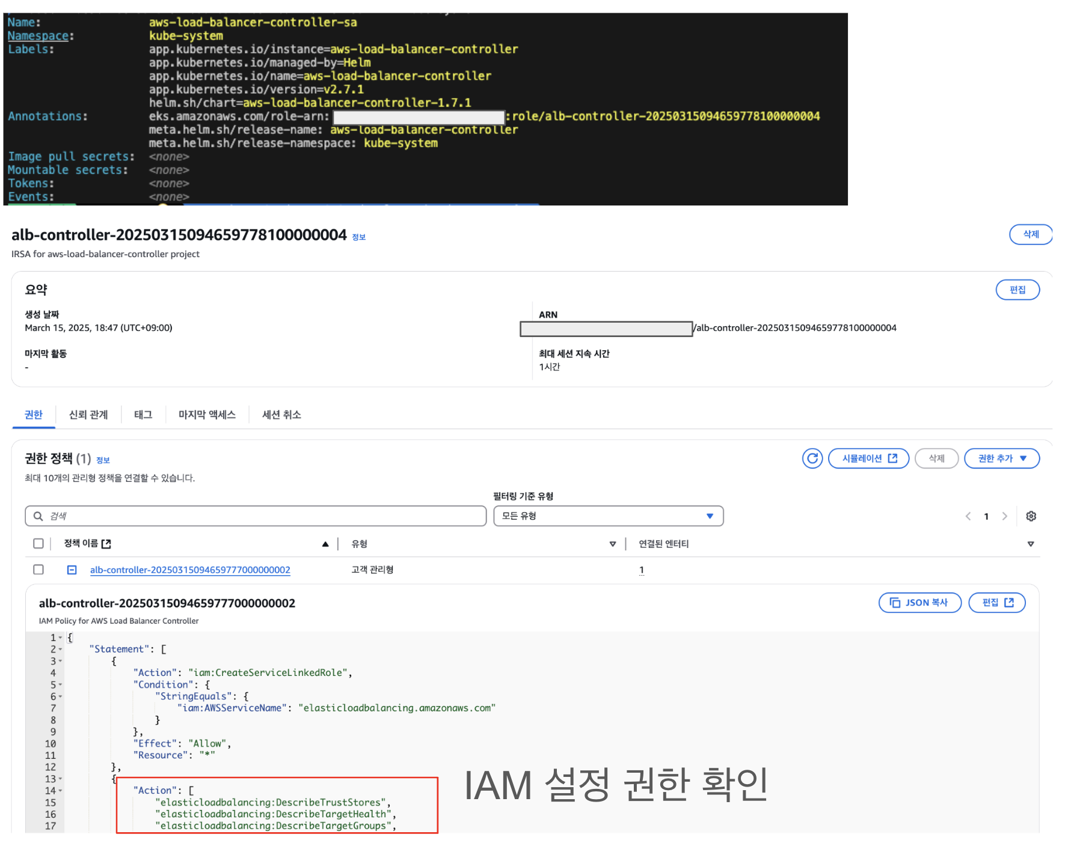Fold the code block at line 3

click(60, 662)
